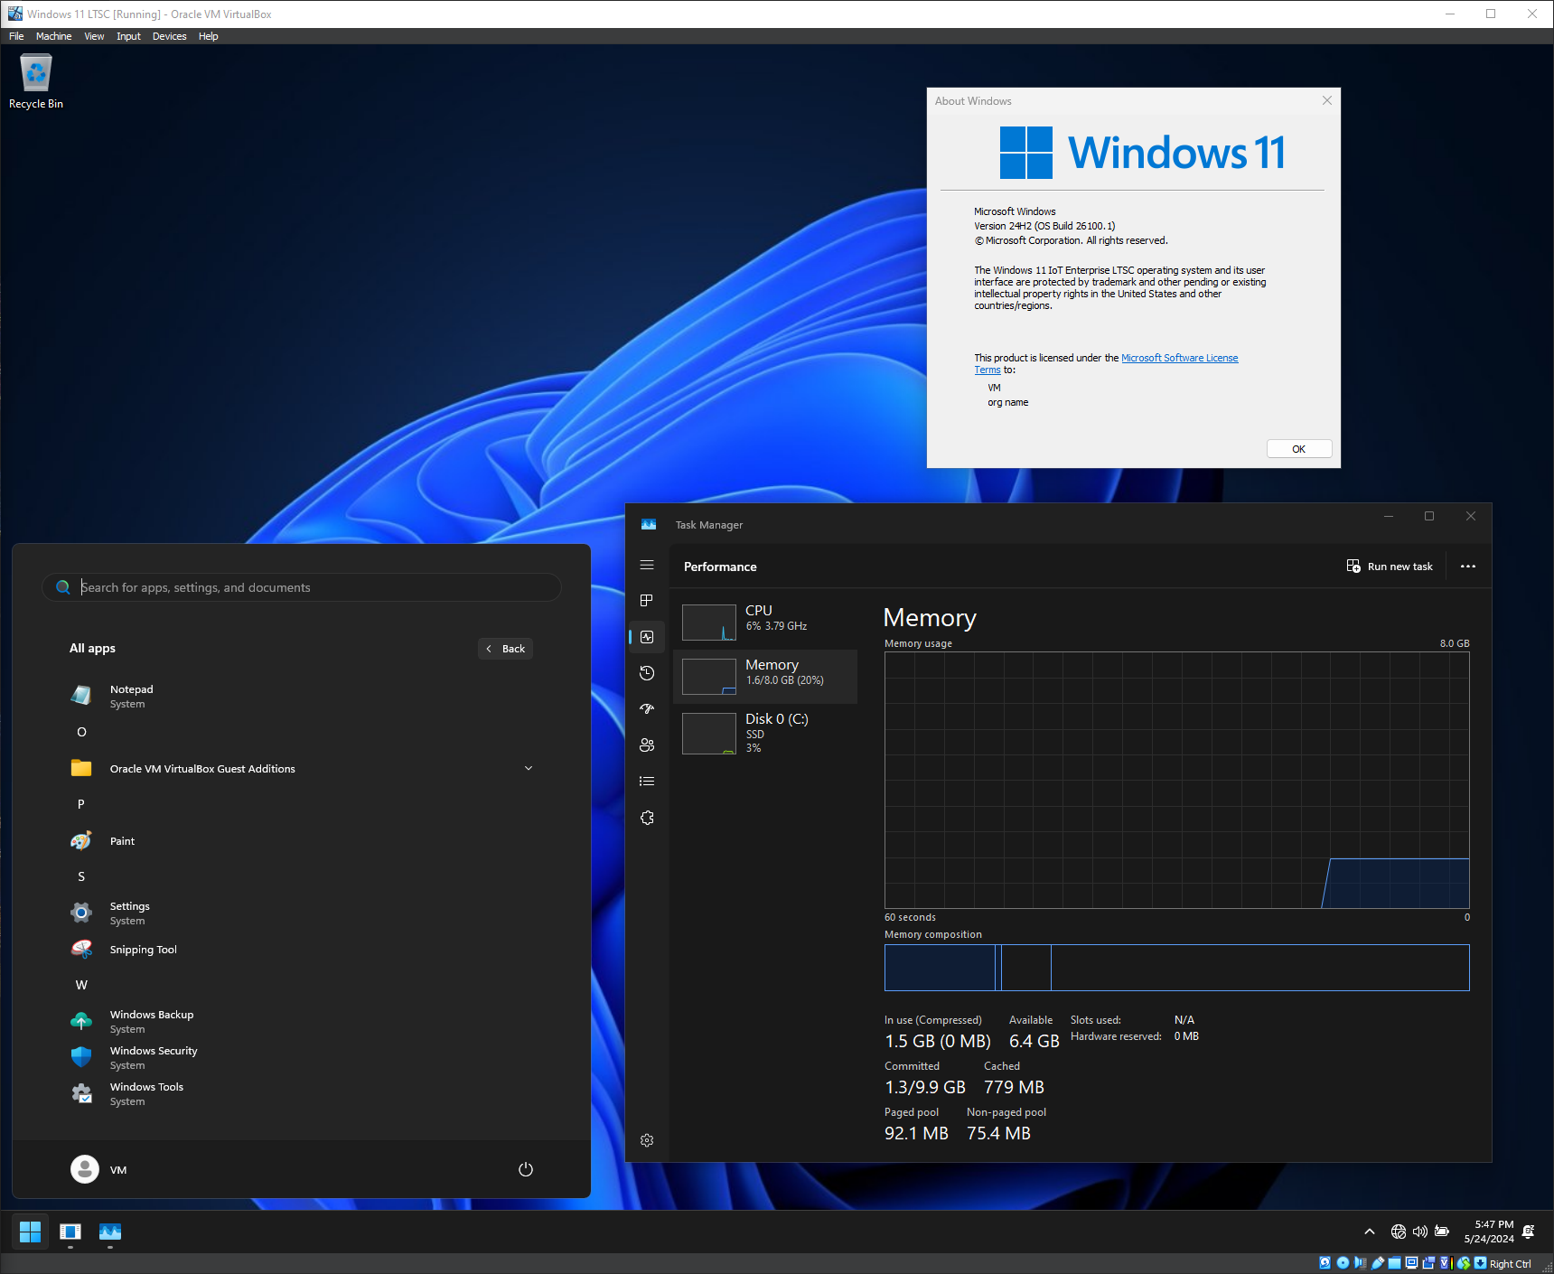Click VM user account in Start menu
Image resolution: width=1554 pixels, height=1274 pixels.
[99, 1169]
